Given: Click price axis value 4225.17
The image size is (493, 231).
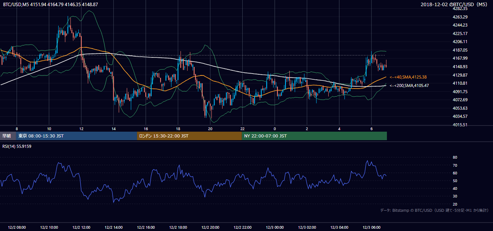Looking at the screenshot, I should point(460,33).
